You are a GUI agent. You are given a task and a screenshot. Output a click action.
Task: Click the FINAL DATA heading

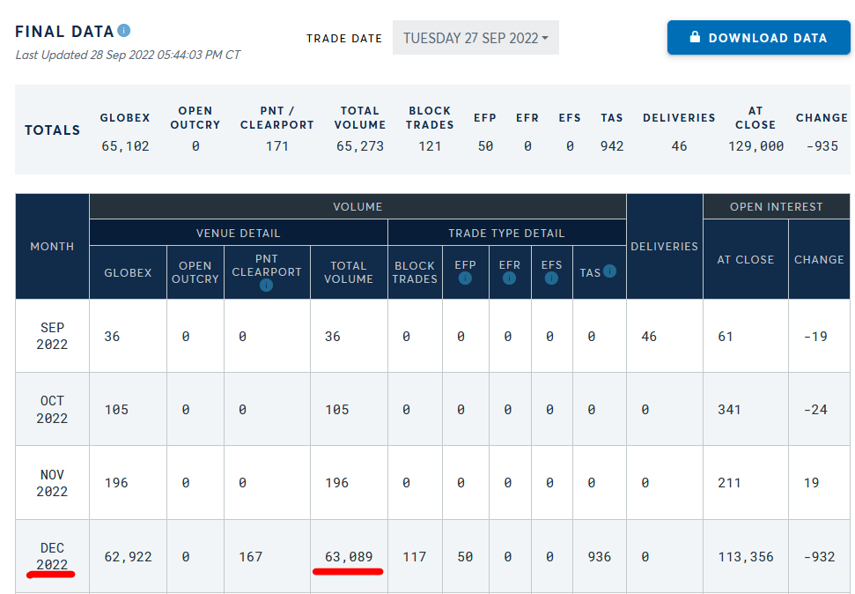(x=64, y=32)
